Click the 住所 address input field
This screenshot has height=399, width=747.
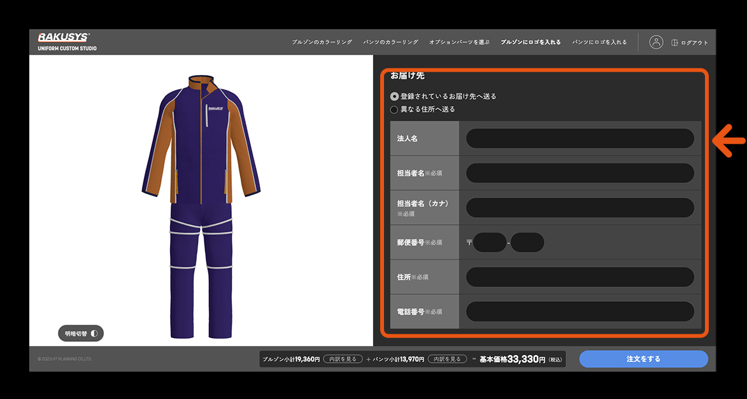[580, 277]
